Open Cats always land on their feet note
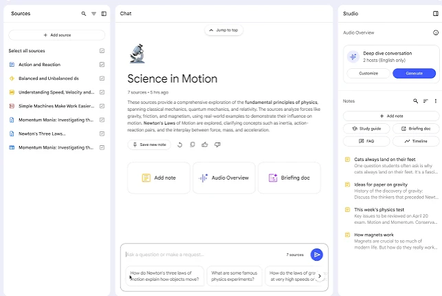This screenshot has height=296, width=442. point(392,166)
